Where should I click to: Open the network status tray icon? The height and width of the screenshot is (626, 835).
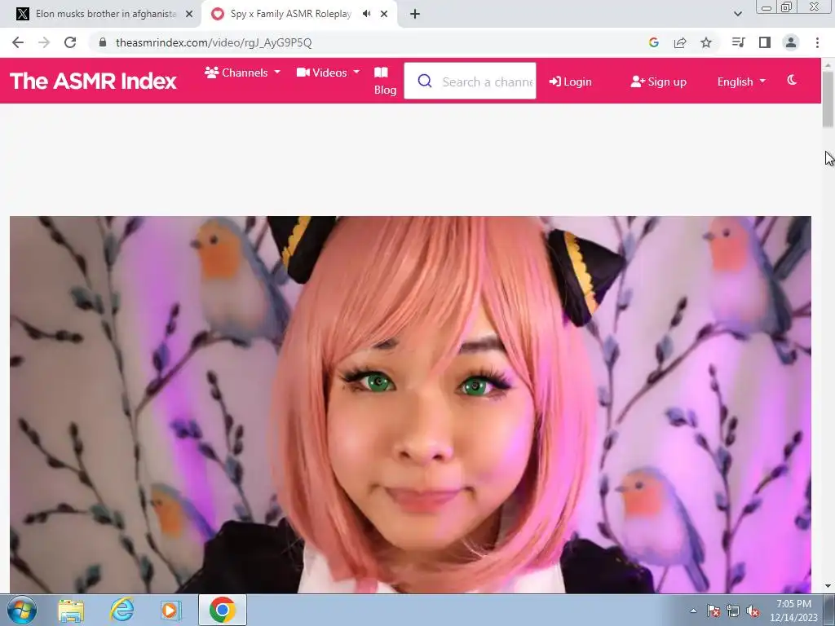[733, 611]
